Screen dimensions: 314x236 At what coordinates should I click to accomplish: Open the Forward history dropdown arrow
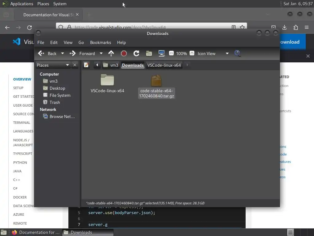pos(101,53)
